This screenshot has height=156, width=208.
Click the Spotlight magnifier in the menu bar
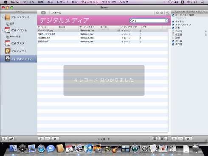[202, 2]
